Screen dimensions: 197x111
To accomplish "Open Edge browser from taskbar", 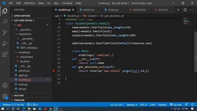I will tap(24, 109).
